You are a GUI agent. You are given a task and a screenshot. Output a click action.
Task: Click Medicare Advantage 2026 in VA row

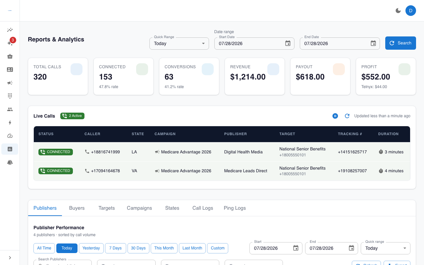[x=186, y=171]
